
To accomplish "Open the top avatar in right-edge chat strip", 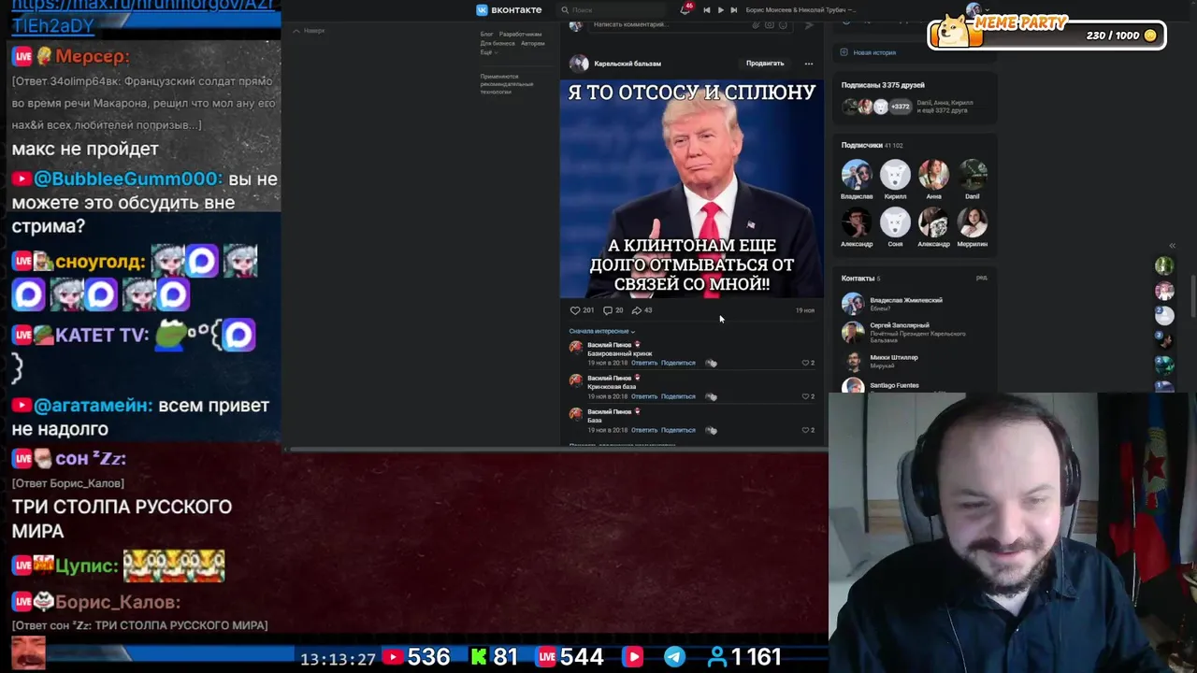I will click(x=1164, y=267).
